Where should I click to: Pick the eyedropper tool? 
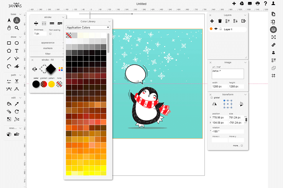pyautogui.click(x=17, y=104)
